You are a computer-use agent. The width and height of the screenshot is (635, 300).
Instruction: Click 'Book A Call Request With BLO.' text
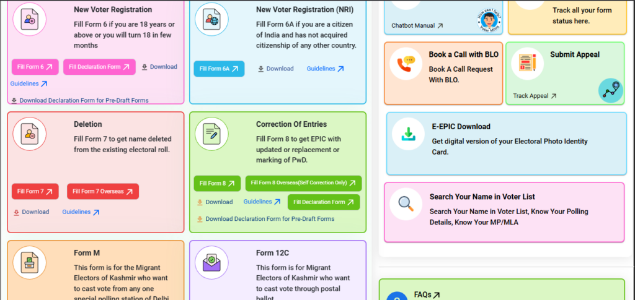[x=461, y=75]
